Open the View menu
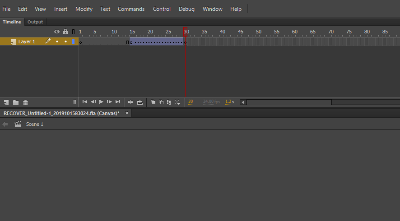The width and height of the screenshot is (400, 221). [x=40, y=9]
